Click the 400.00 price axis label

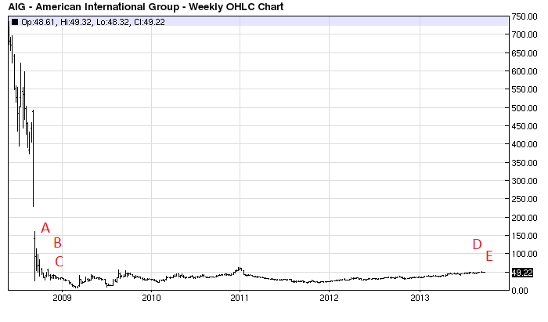coord(525,144)
